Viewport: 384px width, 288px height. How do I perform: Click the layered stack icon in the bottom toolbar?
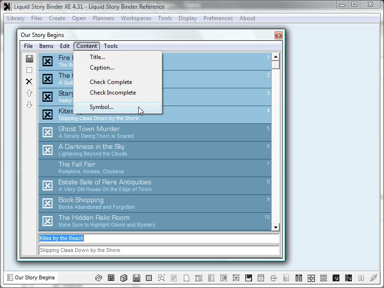[x=98, y=278]
